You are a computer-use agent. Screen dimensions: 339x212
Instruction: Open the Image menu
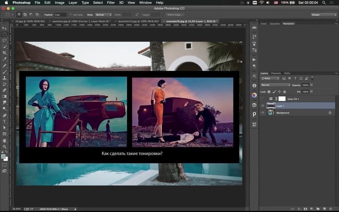point(59,3)
